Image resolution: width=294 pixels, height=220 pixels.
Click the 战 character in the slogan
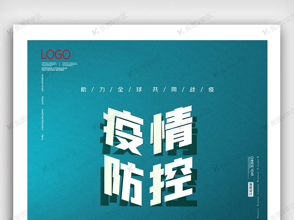(x=192, y=90)
